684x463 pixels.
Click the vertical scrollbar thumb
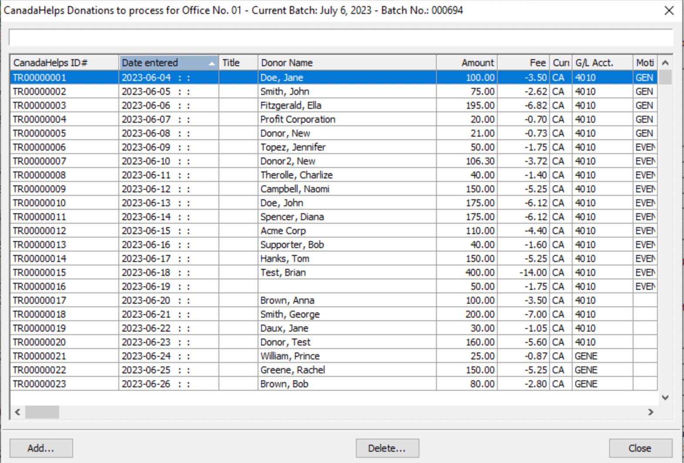click(x=665, y=77)
